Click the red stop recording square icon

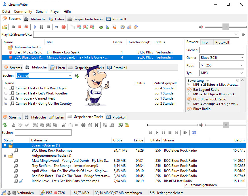tap(20, 27)
